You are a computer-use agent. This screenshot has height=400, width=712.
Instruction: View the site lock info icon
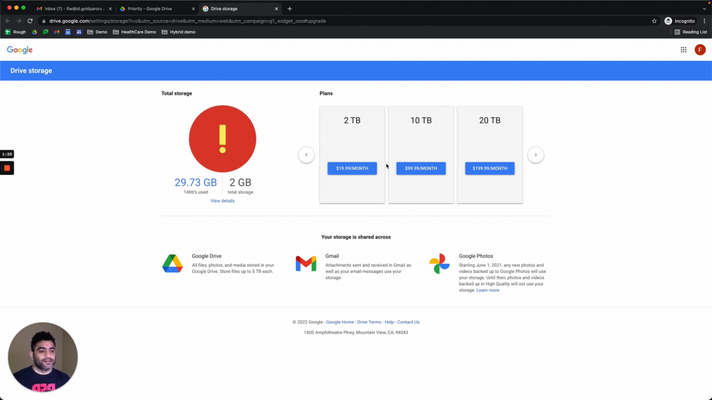pos(44,21)
